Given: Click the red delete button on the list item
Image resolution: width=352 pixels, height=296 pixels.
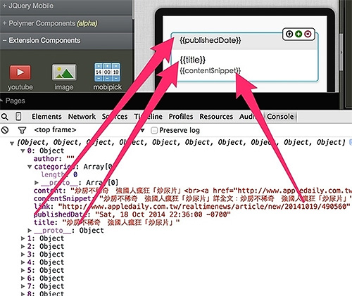Looking at the screenshot, I should click(x=308, y=34).
